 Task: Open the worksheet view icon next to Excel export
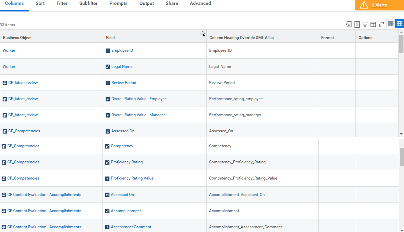coord(357,24)
